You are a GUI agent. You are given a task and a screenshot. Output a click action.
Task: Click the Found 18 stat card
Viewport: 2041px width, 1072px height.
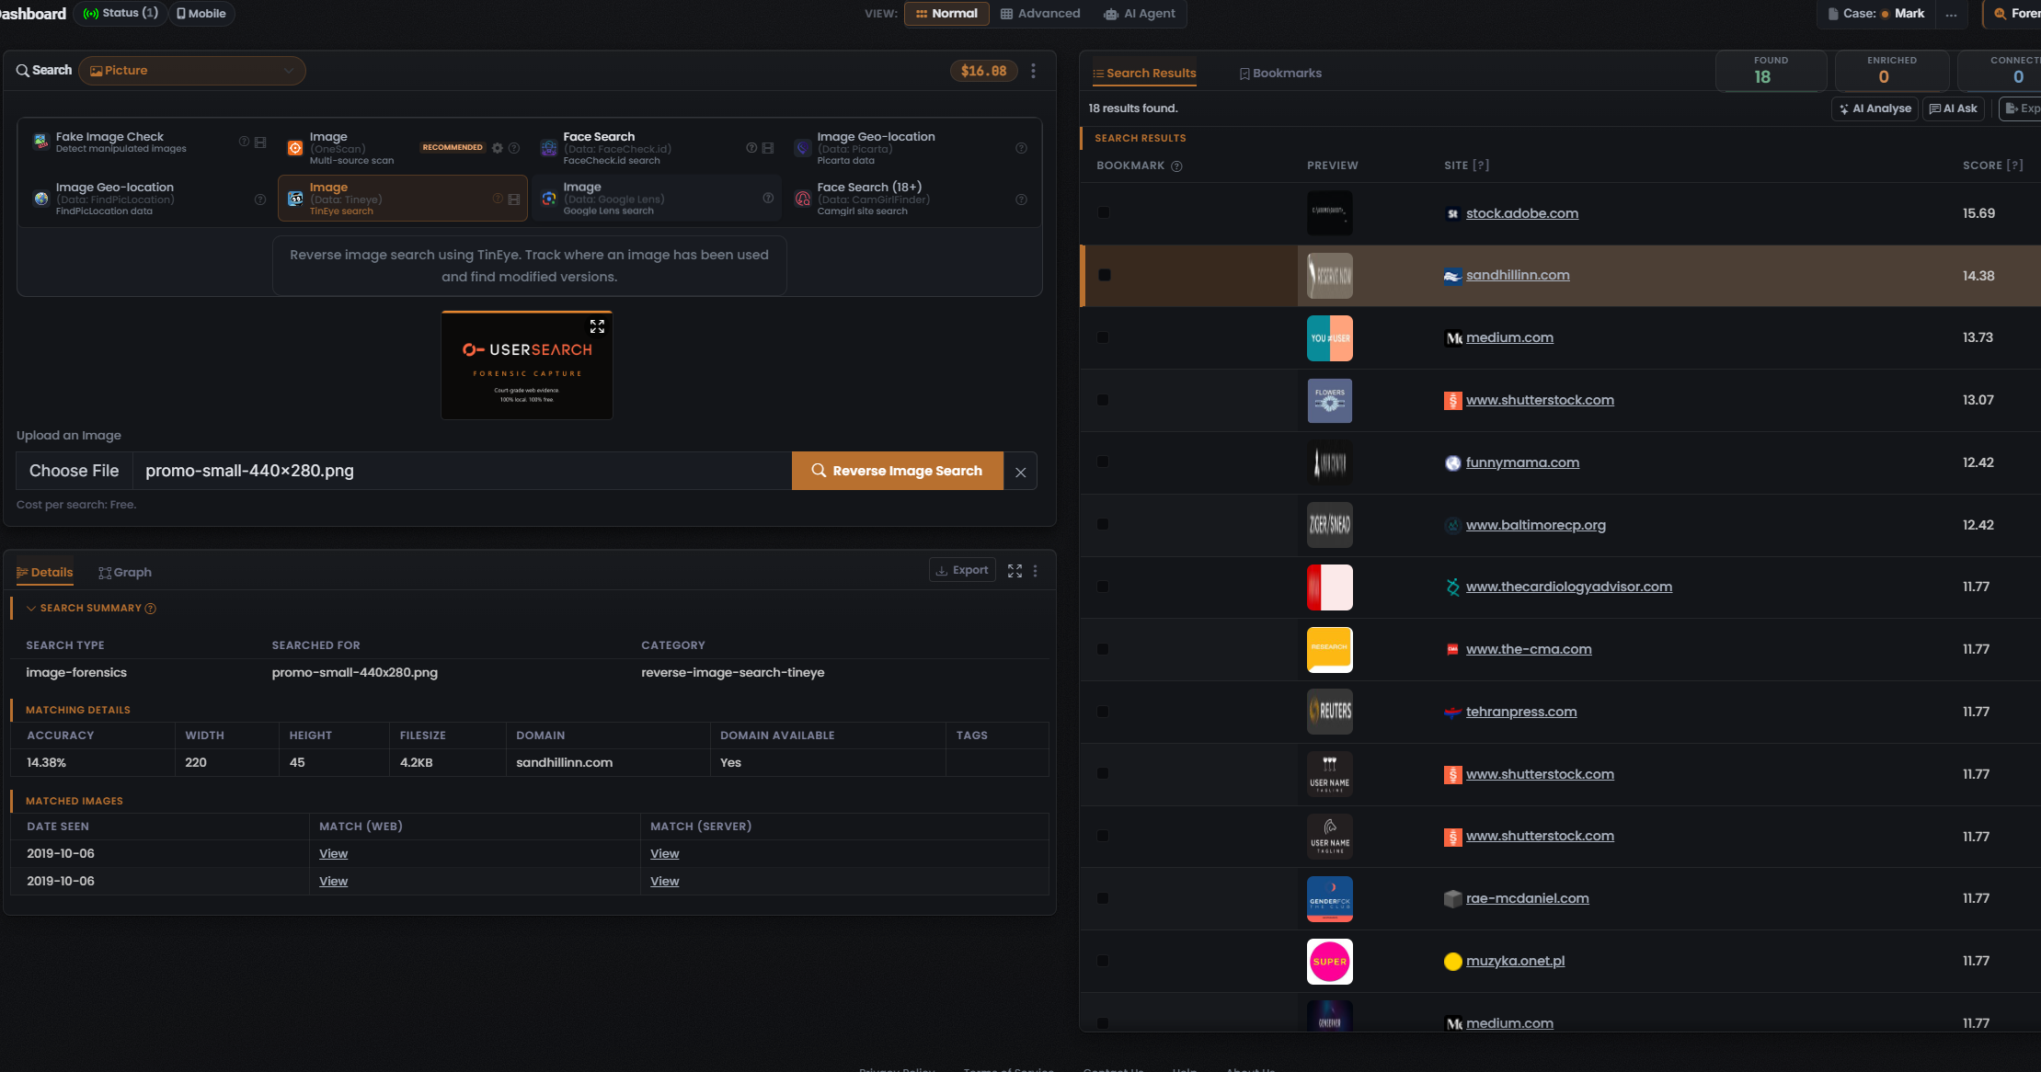tap(1771, 71)
